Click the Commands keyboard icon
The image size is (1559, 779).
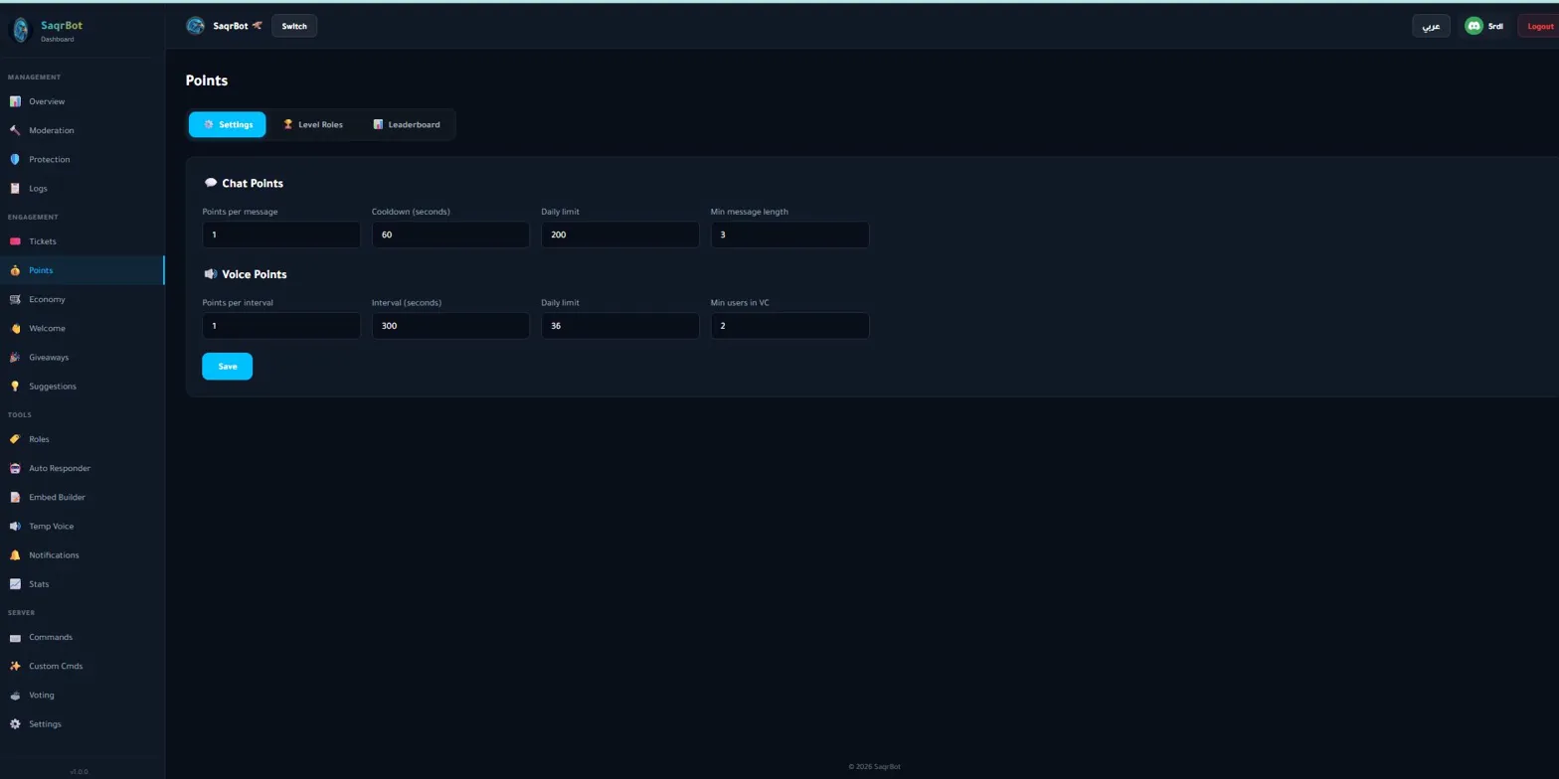pyautogui.click(x=15, y=637)
